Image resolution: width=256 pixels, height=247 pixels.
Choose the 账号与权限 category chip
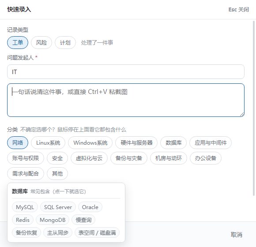(26, 158)
